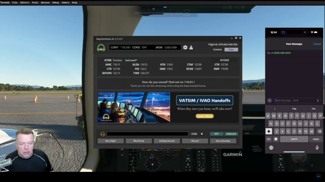
Task: Tap Cancel in New Message screen
Action: pyautogui.click(x=317, y=44)
